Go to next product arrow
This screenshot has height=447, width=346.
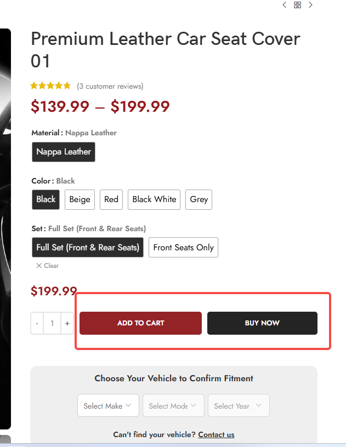[x=311, y=5]
